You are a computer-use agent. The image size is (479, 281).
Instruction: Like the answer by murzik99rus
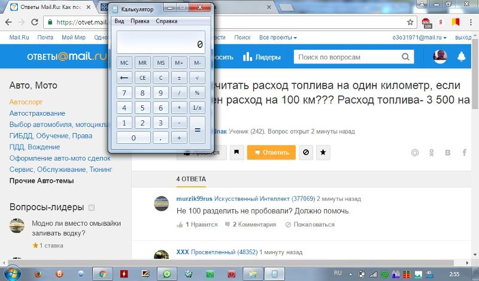[x=189, y=225]
